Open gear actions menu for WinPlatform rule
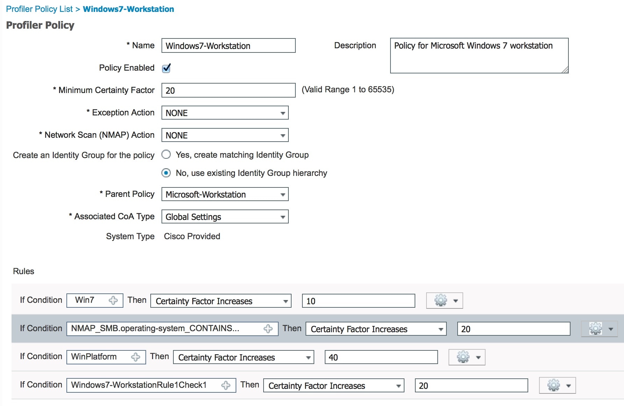 467,357
